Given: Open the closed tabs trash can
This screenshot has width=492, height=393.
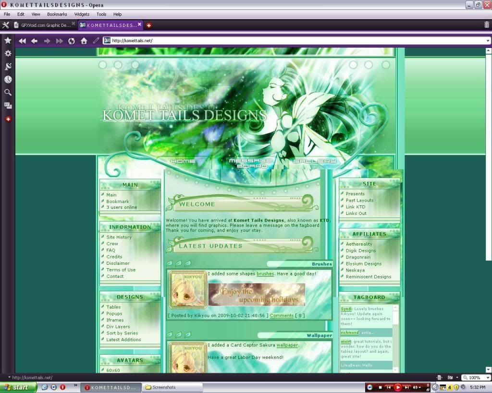Looking at the screenshot, I should pos(486,25).
